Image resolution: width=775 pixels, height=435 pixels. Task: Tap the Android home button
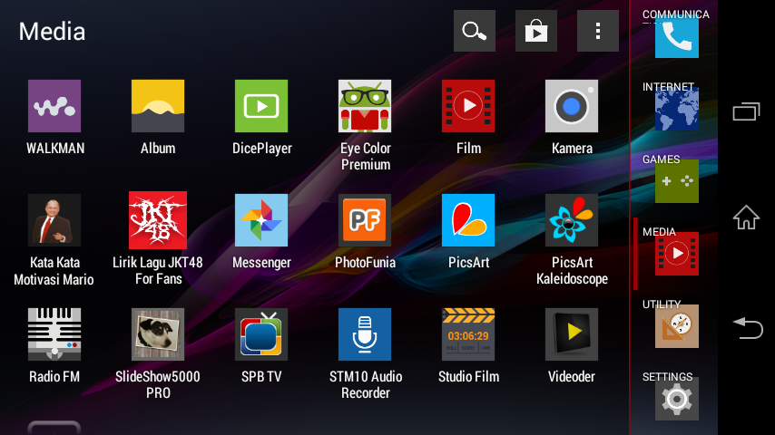tap(746, 217)
